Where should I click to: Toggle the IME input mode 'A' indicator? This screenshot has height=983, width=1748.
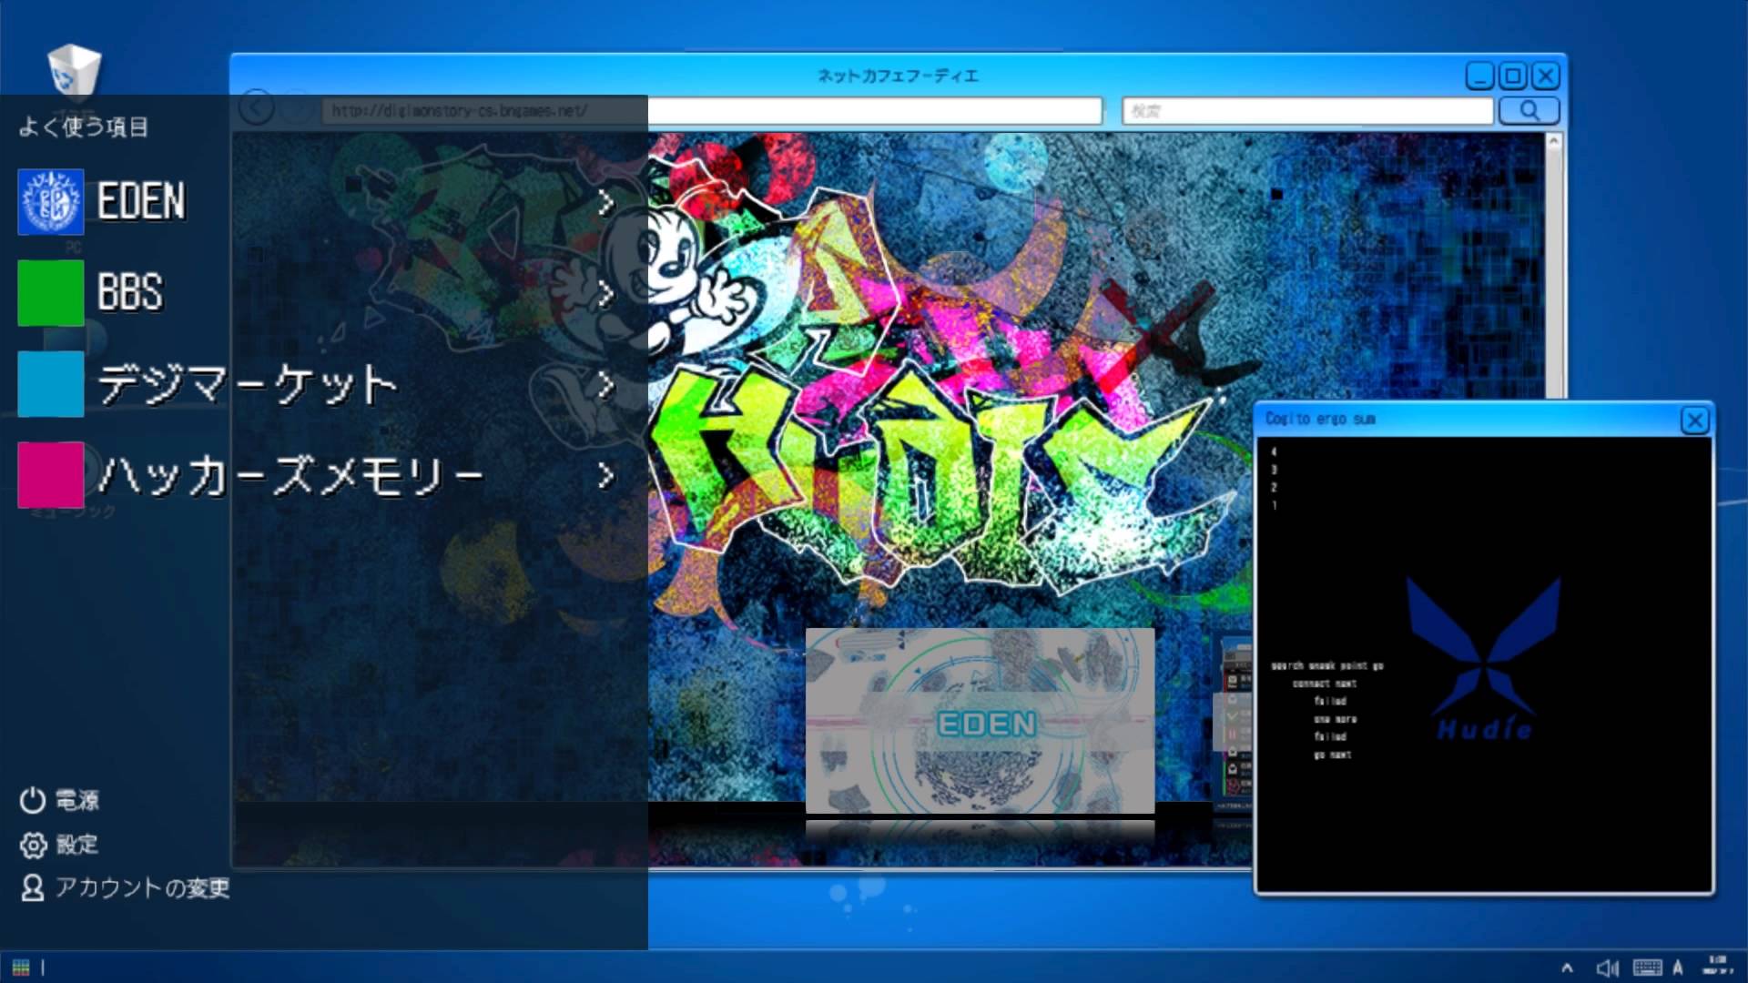click(x=1677, y=968)
